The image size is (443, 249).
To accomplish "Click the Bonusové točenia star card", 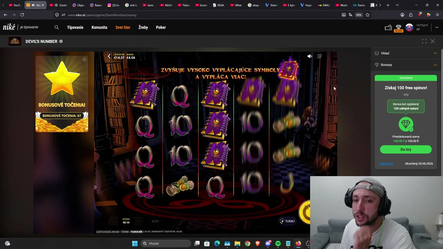I will (62, 94).
